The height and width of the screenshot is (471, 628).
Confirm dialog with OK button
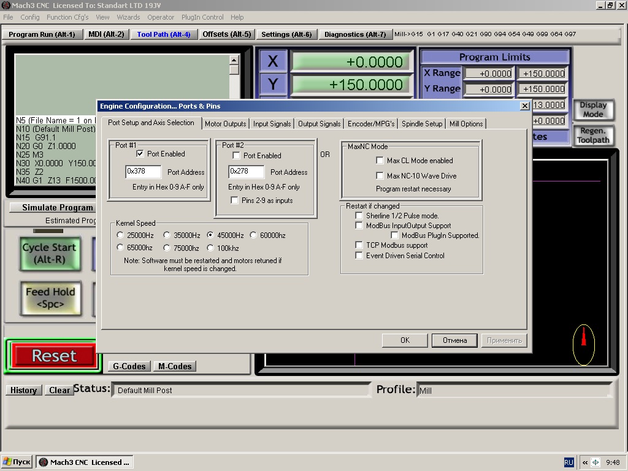pos(405,340)
